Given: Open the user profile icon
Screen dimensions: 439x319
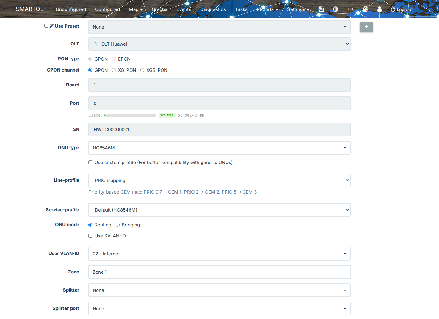Looking at the screenshot, I should click(380, 9).
